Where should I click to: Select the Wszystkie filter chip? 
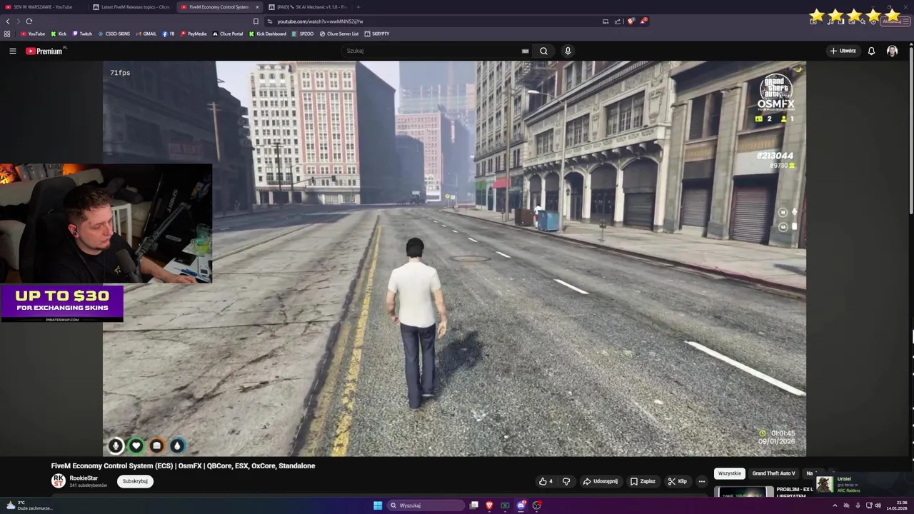point(730,473)
